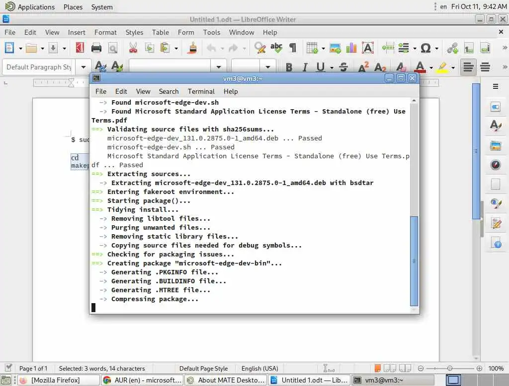Switch to book view in status bar

[x=405, y=368]
